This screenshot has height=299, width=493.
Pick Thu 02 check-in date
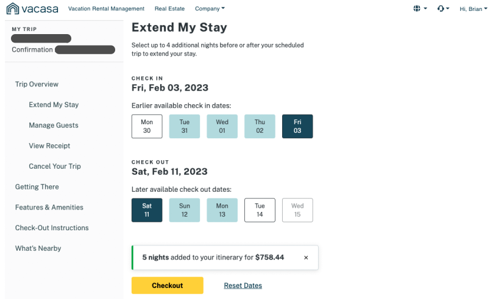pyautogui.click(x=260, y=126)
